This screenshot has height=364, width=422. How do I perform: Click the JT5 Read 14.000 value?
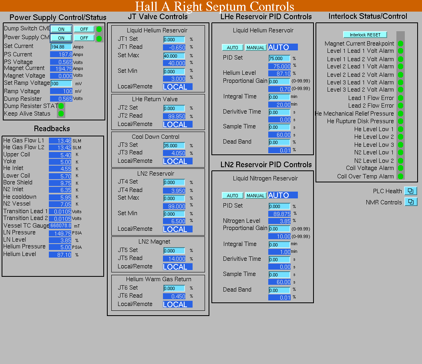point(174,259)
